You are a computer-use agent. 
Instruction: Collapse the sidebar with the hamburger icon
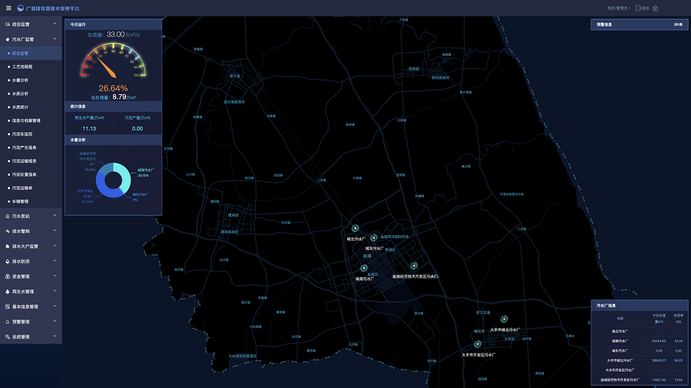click(8, 8)
